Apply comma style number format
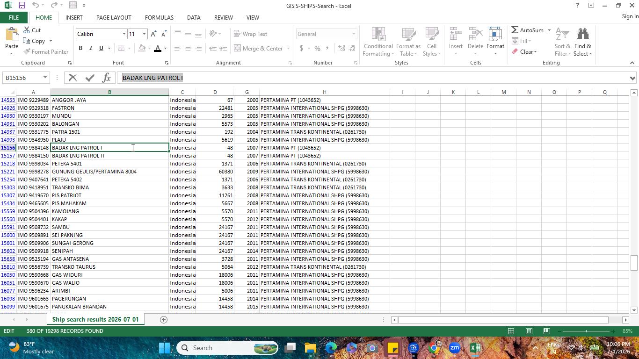 pos(327,48)
